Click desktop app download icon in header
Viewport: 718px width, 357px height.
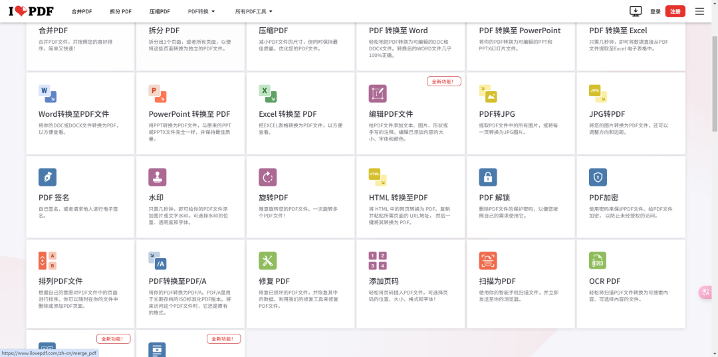point(636,11)
